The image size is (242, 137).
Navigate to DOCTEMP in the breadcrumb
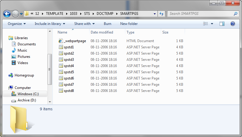[105, 14]
